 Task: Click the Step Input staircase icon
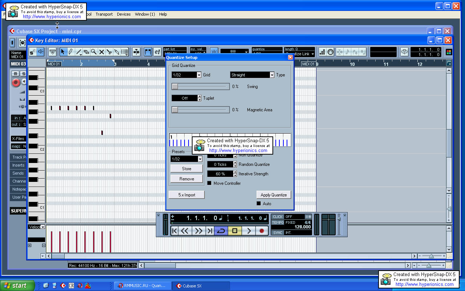(x=322, y=52)
